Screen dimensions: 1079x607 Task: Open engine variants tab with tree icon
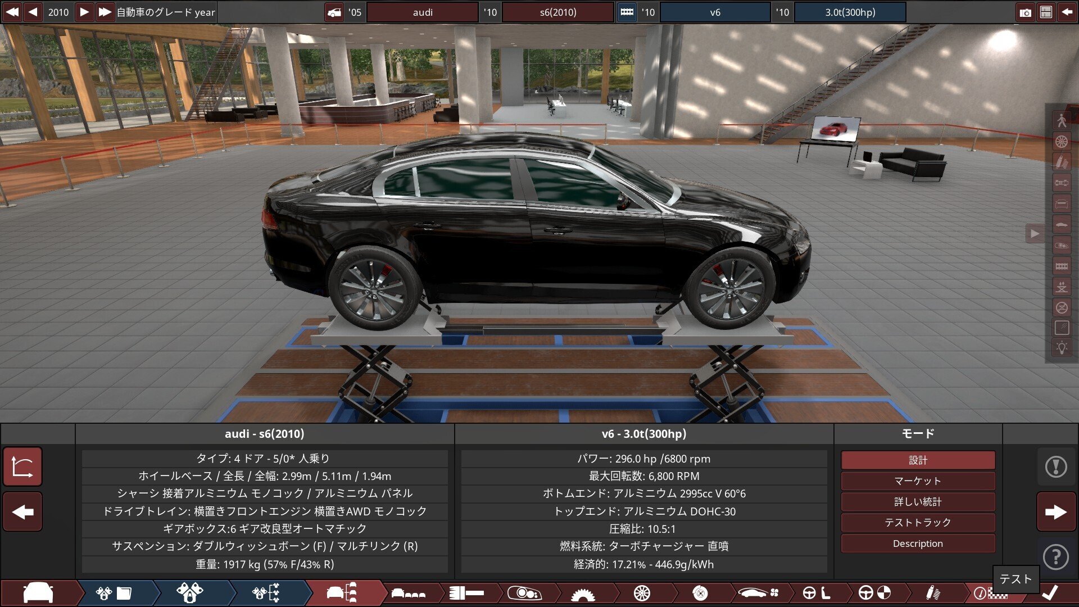coord(266,593)
